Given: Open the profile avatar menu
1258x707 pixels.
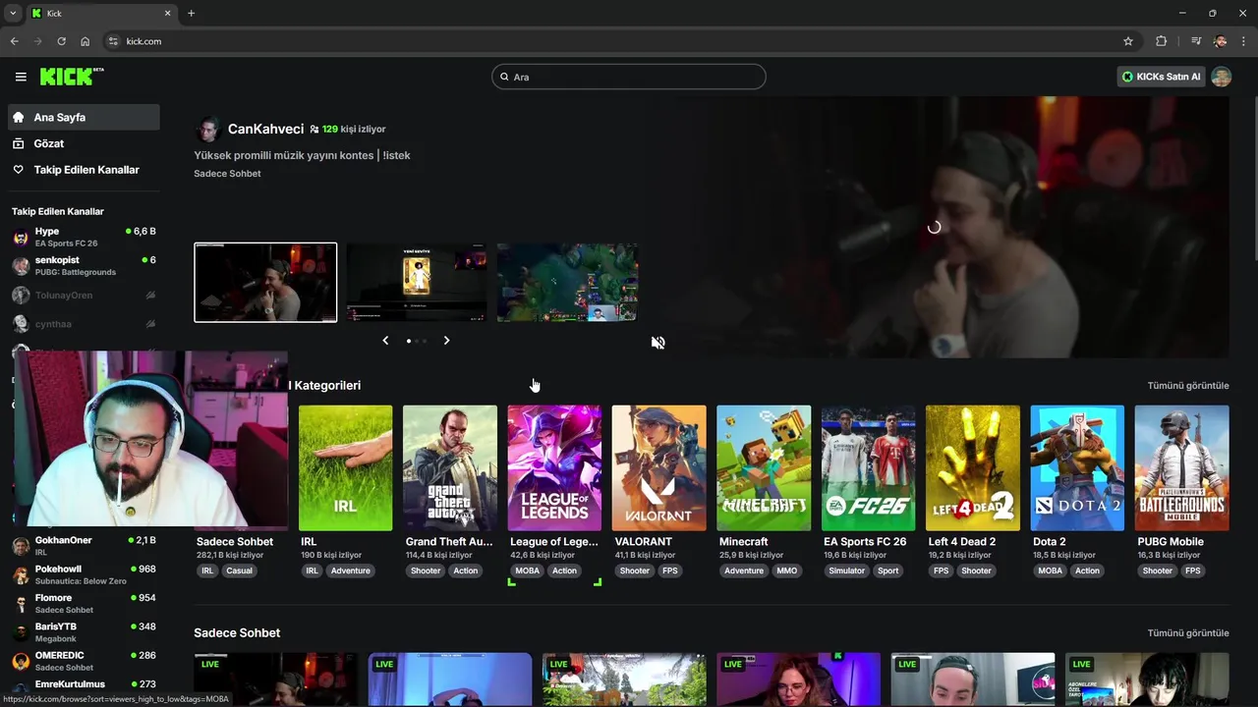Looking at the screenshot, I should point(1222,77).
